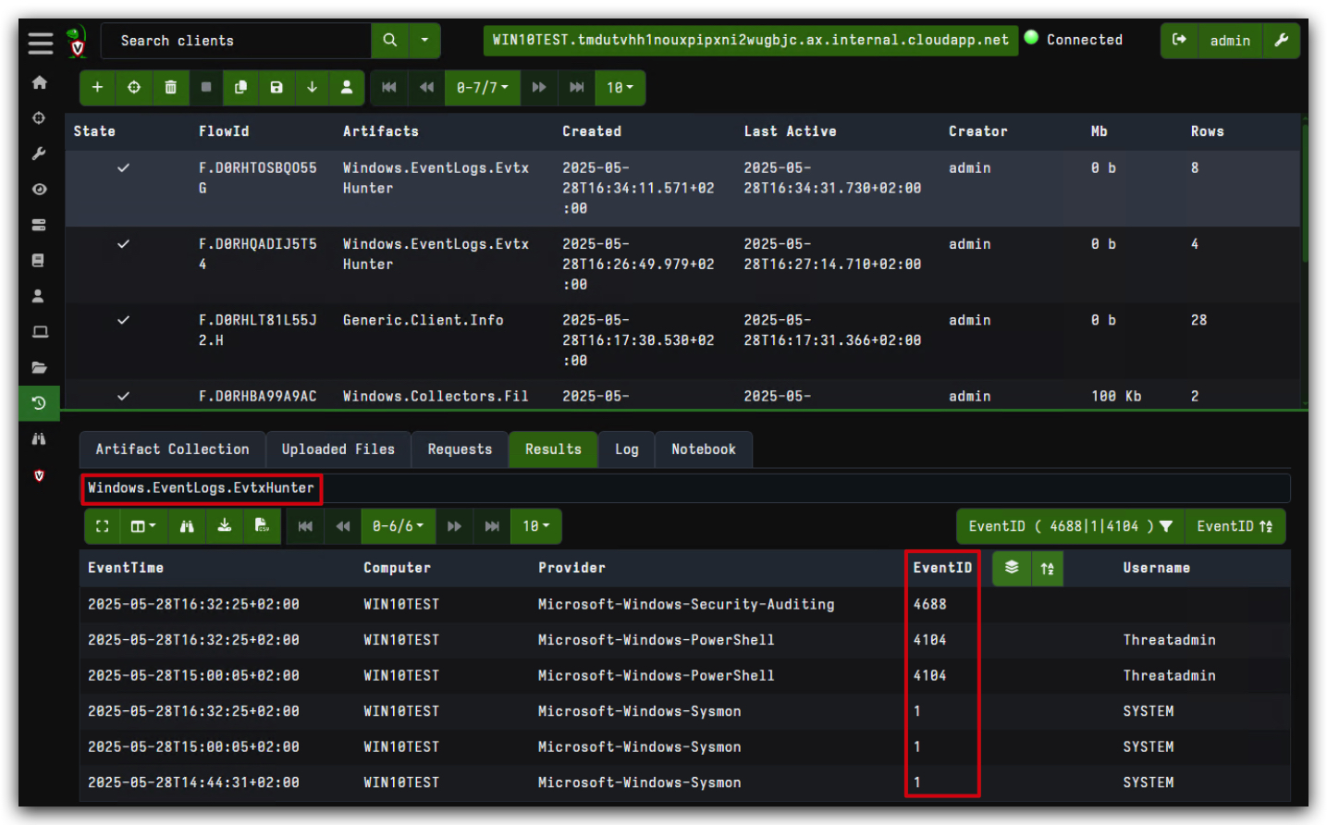This screenshot has height=825, width=1327.
Task: Switch to the Artifact Collection tab
Action: (x=173, y=449)
